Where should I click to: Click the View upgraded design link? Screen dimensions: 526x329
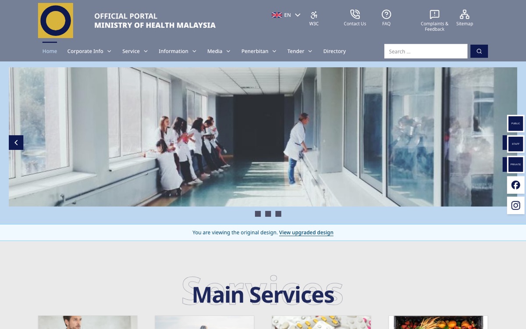(x=306, y=232)
